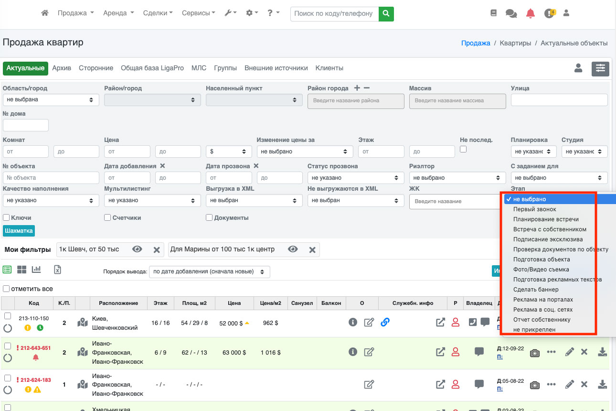Tick the Документы checkbox
This screenshot has height=411, width=616.
point(209,218)
